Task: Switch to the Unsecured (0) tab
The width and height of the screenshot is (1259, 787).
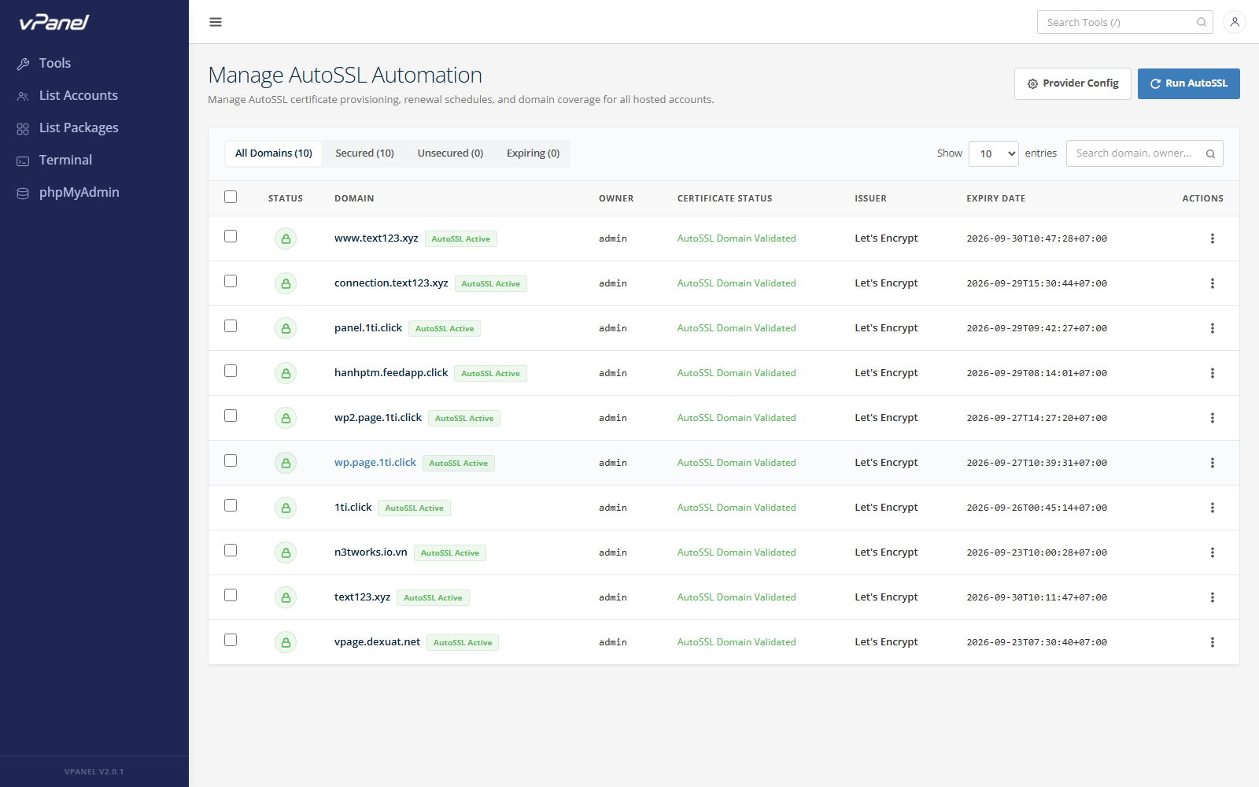Action: (x=450, y=153)
